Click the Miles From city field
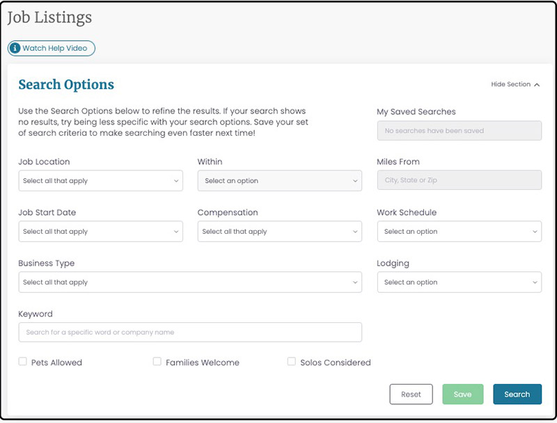 pyautogui.click(x=460, y=179)
